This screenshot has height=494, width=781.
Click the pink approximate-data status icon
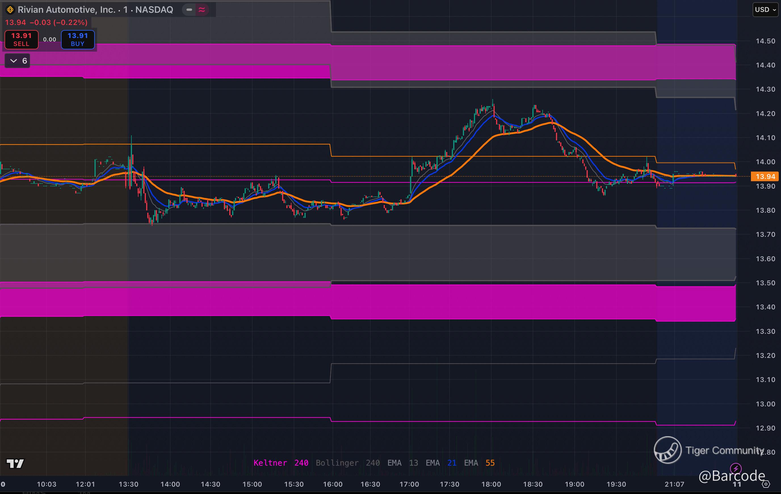202,10
